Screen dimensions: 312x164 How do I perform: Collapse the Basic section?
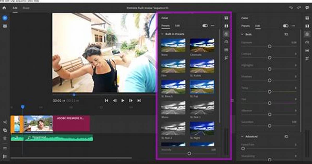click(242, 34)
